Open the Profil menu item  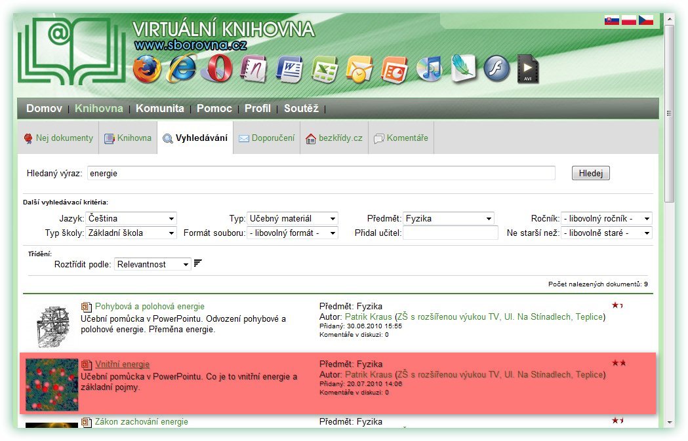[x=258, y=108]
